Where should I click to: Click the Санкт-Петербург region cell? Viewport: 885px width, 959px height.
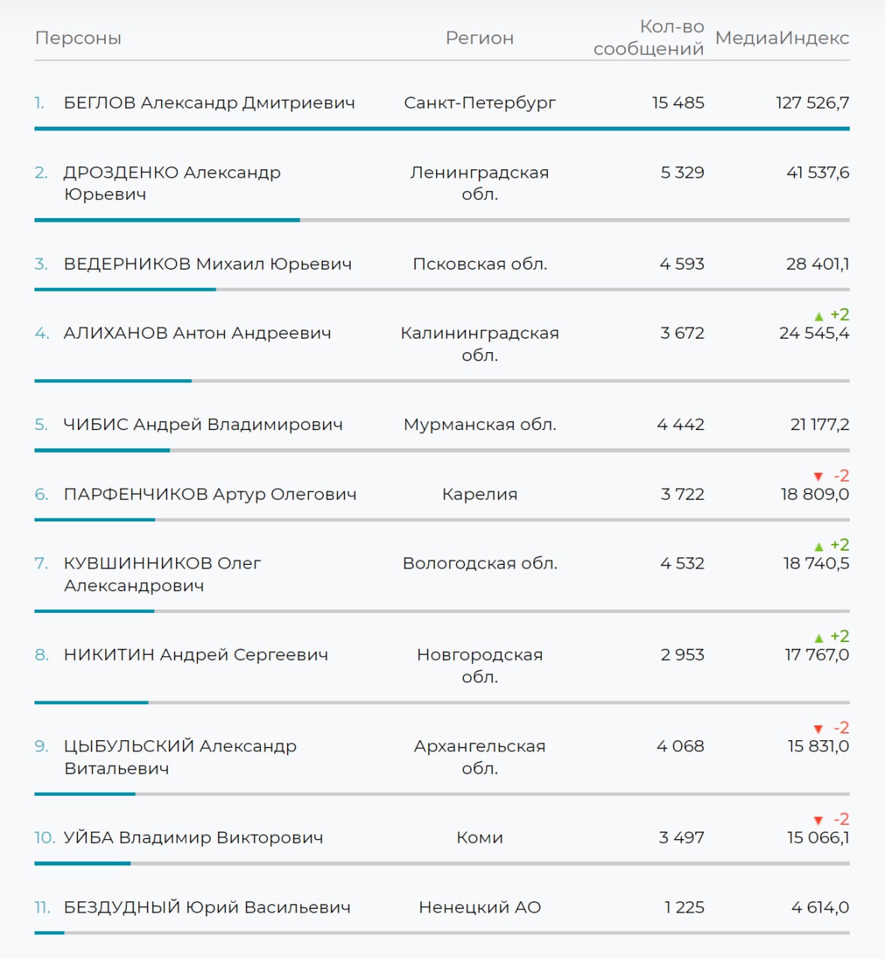[x=480, y=103]
